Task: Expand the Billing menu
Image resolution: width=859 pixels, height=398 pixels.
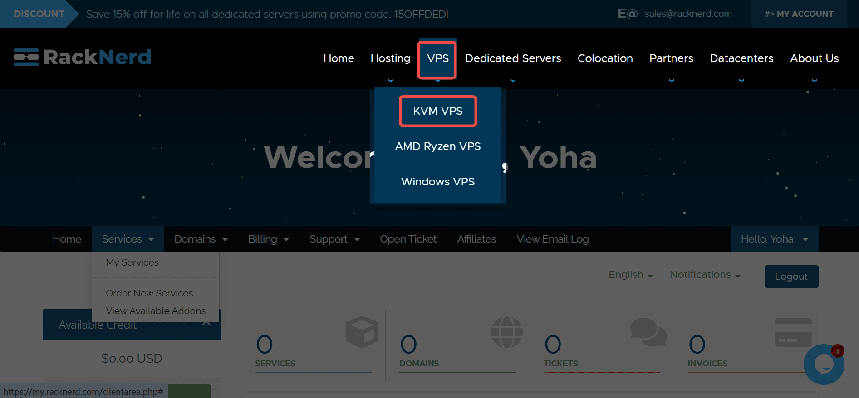Action: click(268, 239)
